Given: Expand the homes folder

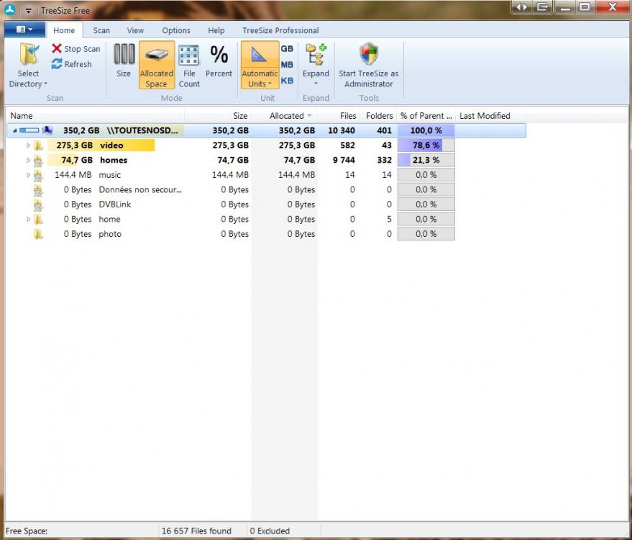Looking at the screenshot, I should point(28,161).
